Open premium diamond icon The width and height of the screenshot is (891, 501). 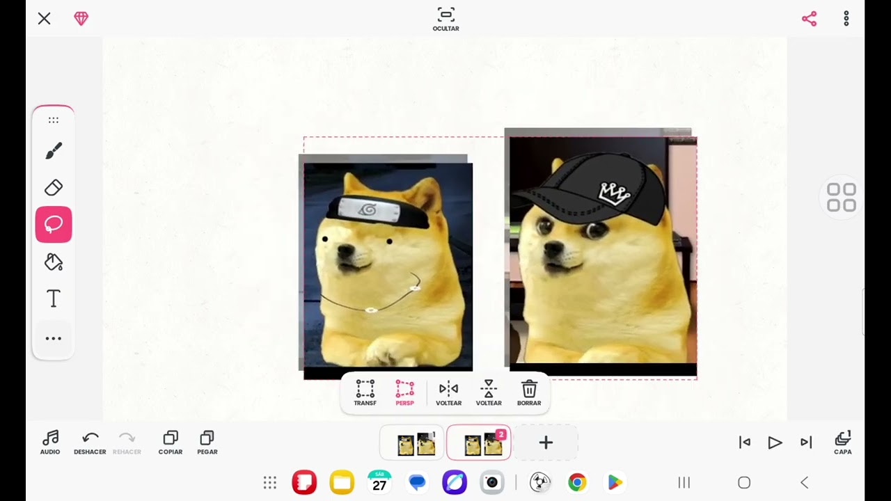pyautogui.click(x=81, y=19)
